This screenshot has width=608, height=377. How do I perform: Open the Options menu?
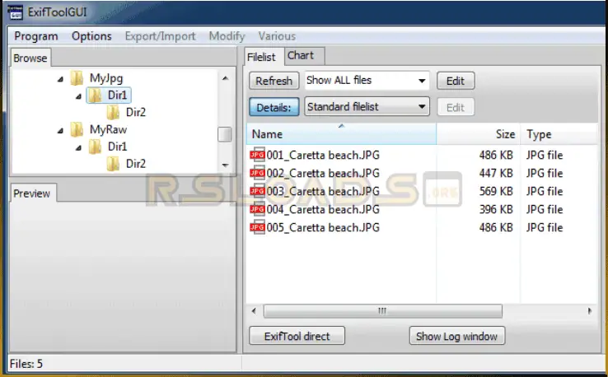[x=91, y=36]
